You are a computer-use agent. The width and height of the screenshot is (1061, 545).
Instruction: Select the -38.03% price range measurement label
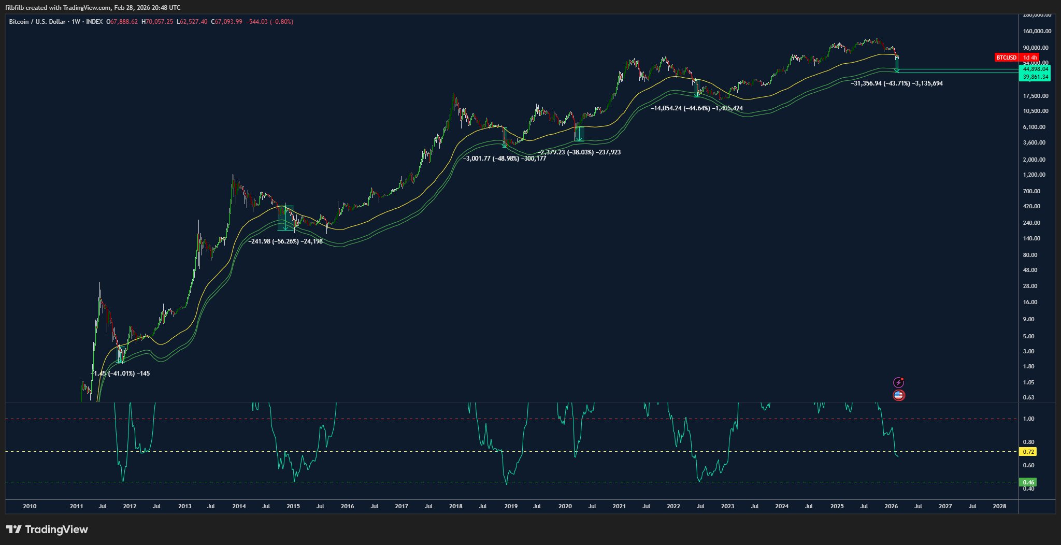pos(579,152)
